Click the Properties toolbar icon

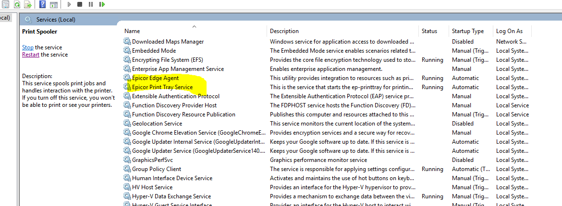[x=6, y=4]
